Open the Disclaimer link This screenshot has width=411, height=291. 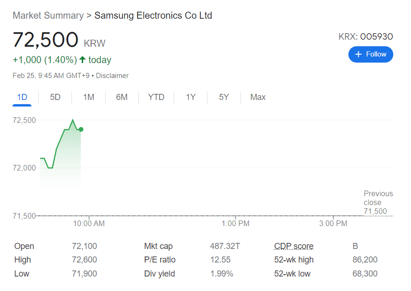pos(112,76)
